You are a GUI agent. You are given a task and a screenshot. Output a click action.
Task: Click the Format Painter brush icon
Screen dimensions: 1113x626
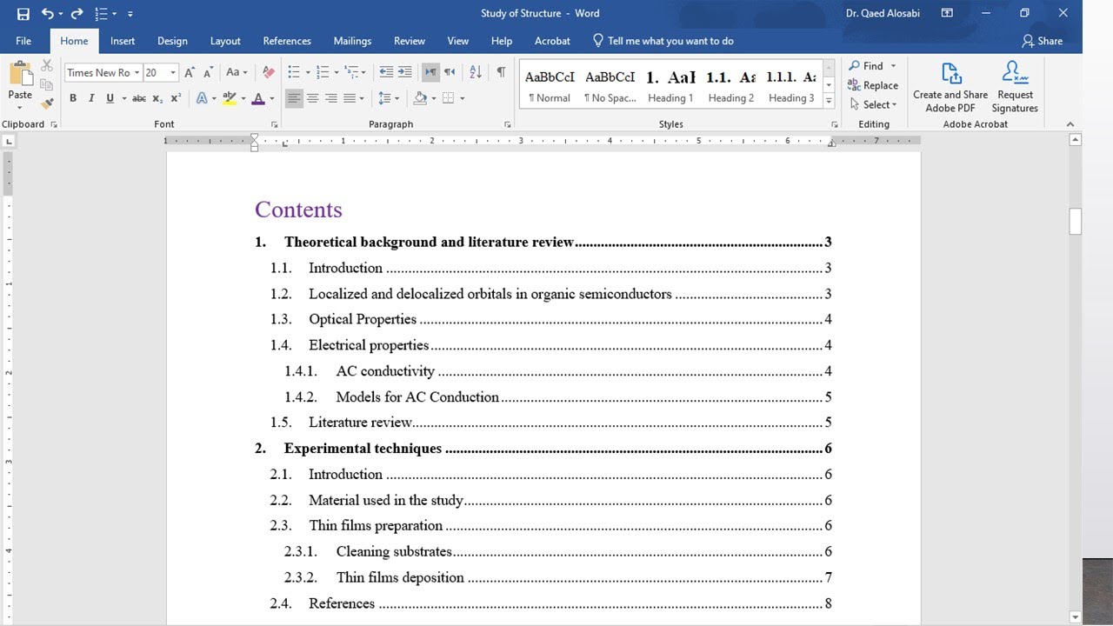47,103
